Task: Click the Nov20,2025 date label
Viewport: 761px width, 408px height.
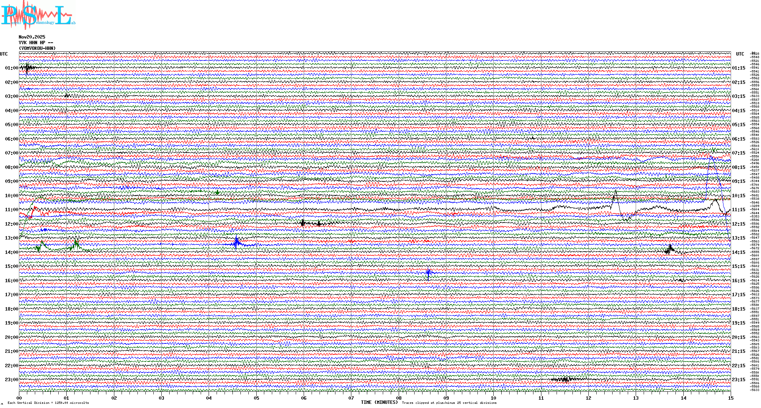Action: point(32,37)
